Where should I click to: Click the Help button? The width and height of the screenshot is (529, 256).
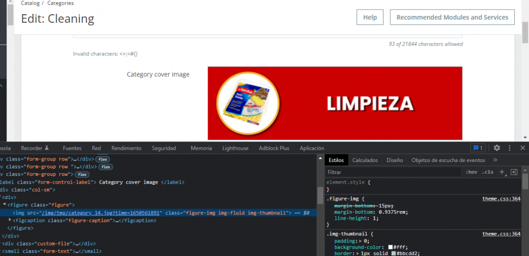[x=370, y=17]
